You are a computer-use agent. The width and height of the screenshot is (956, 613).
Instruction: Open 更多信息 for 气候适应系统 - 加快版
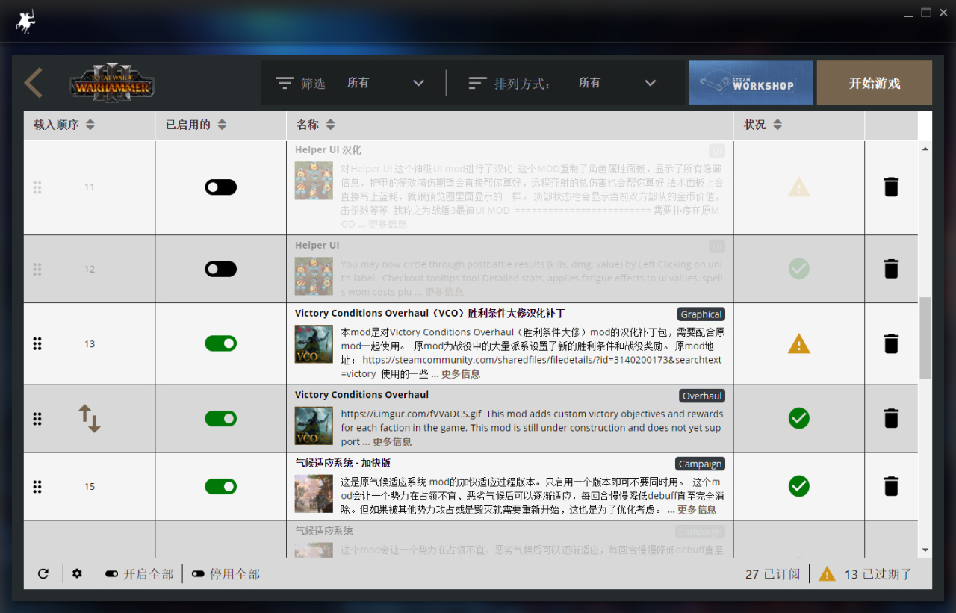697,509
